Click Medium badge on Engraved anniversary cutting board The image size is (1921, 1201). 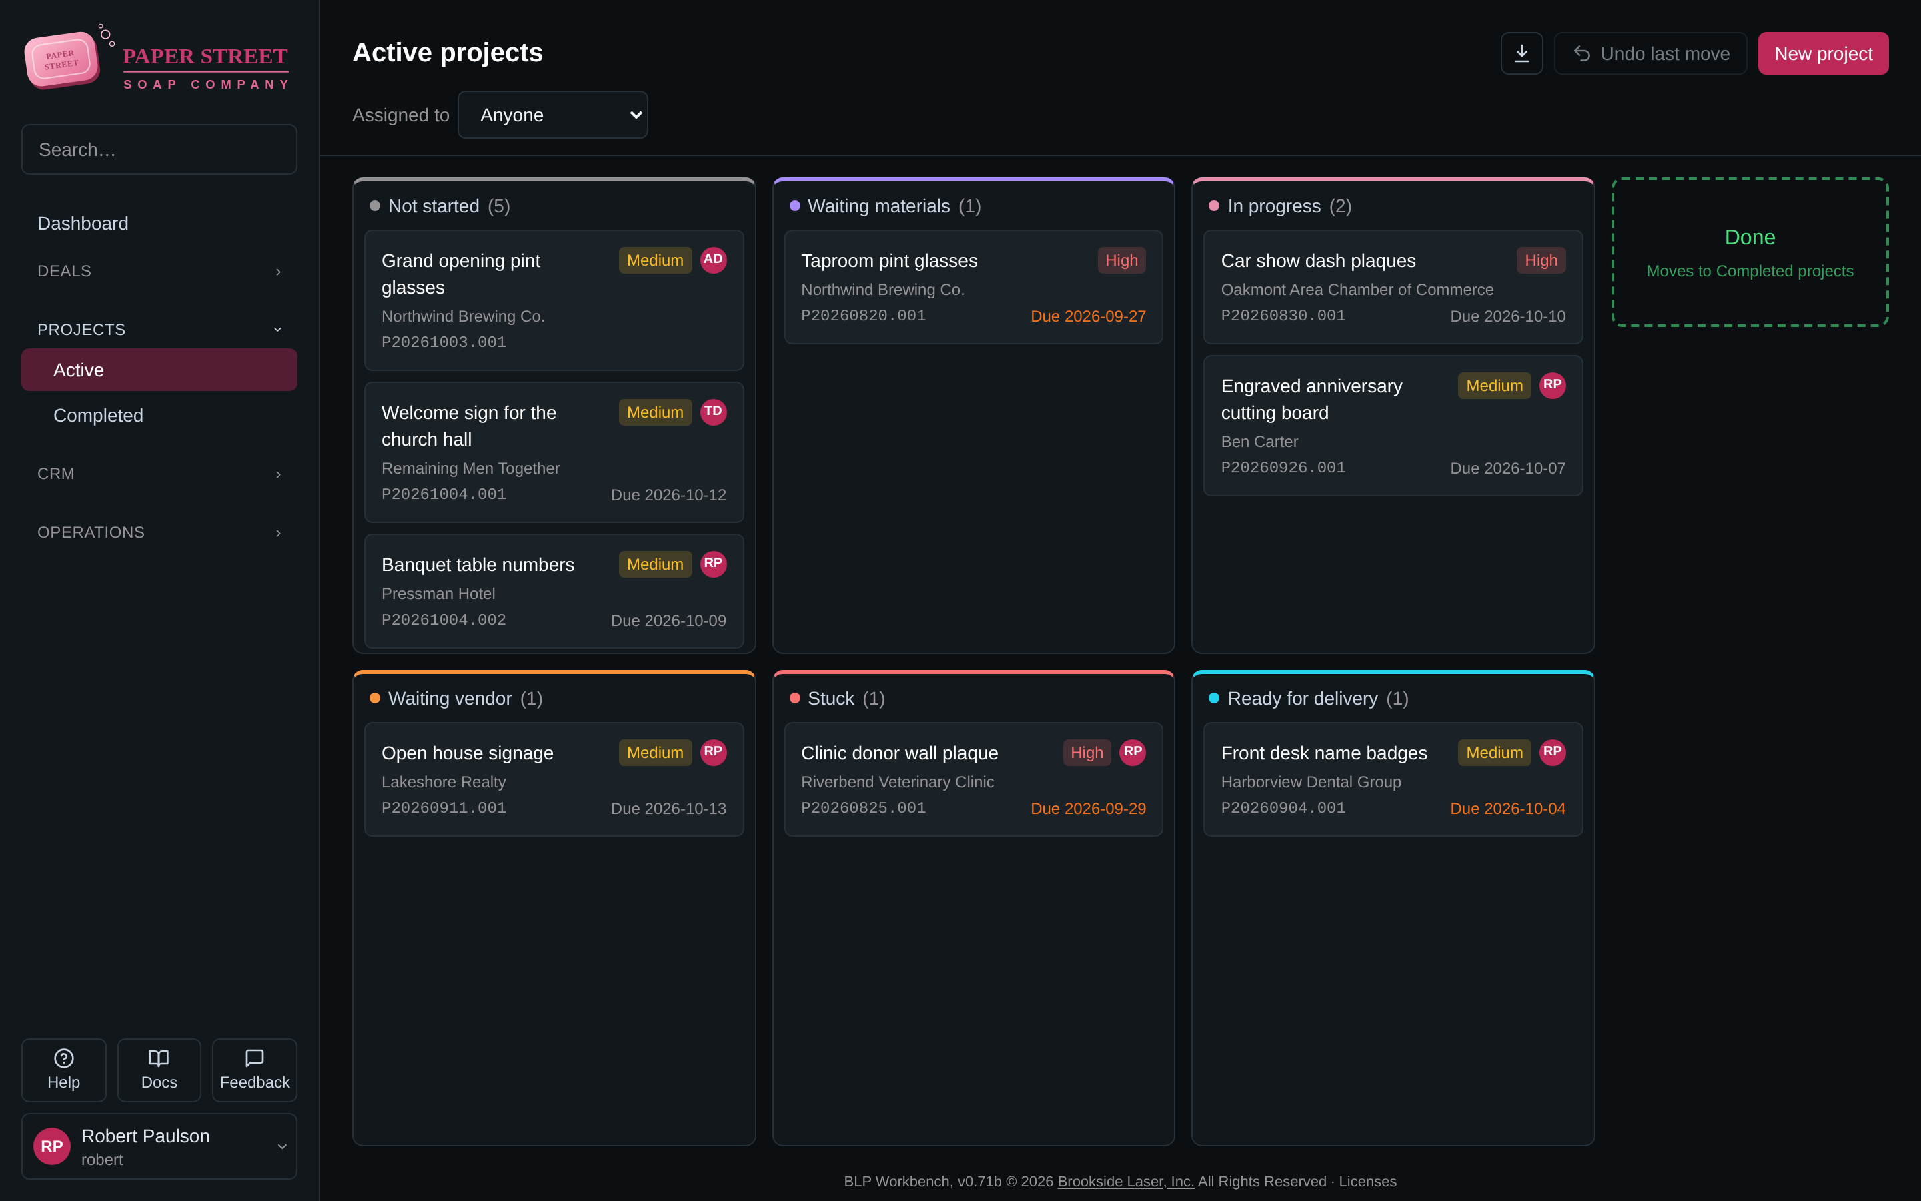click(x=1494, y=385)
